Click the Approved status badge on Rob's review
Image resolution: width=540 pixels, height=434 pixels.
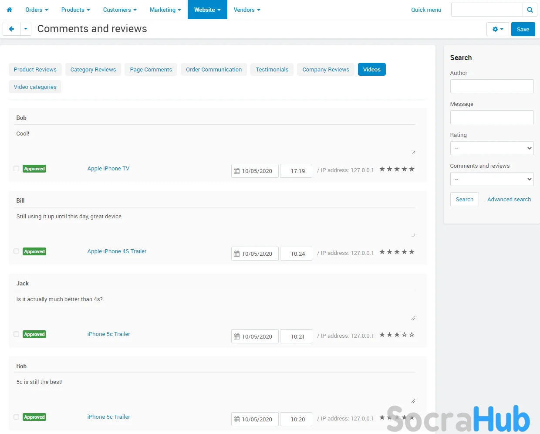34,417
